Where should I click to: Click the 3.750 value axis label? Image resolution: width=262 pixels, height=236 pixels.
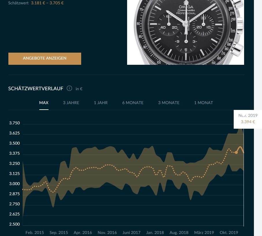coord(14,123)
